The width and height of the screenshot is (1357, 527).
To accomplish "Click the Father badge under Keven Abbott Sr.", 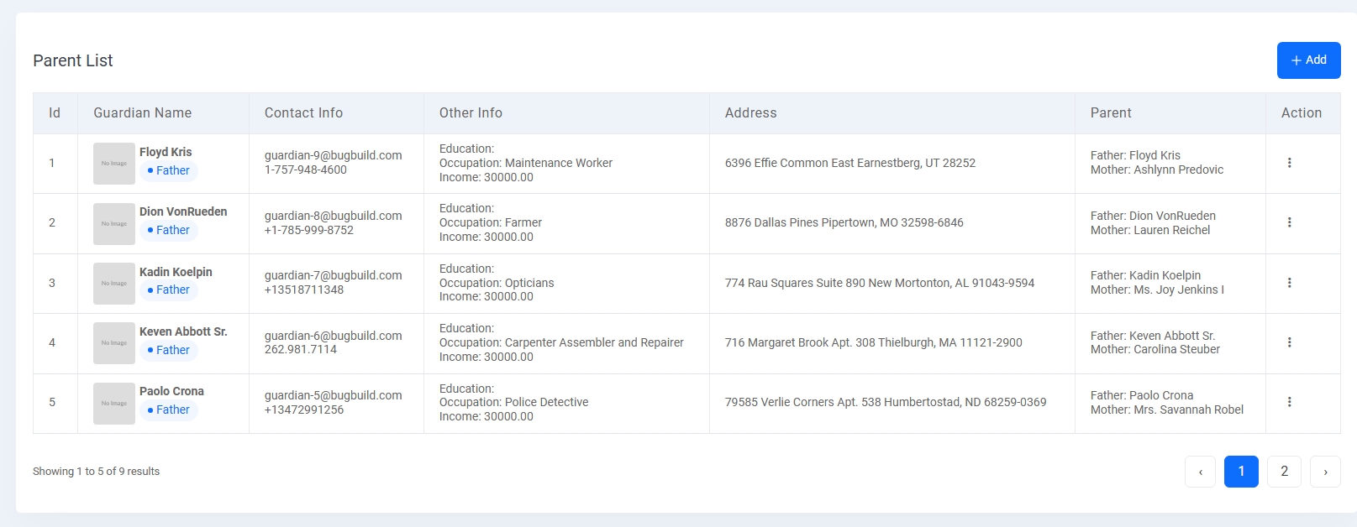I will pyautogui.click(x=169, y=350).
